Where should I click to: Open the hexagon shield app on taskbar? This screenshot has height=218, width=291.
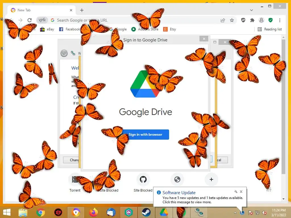(x=129, y=212)
